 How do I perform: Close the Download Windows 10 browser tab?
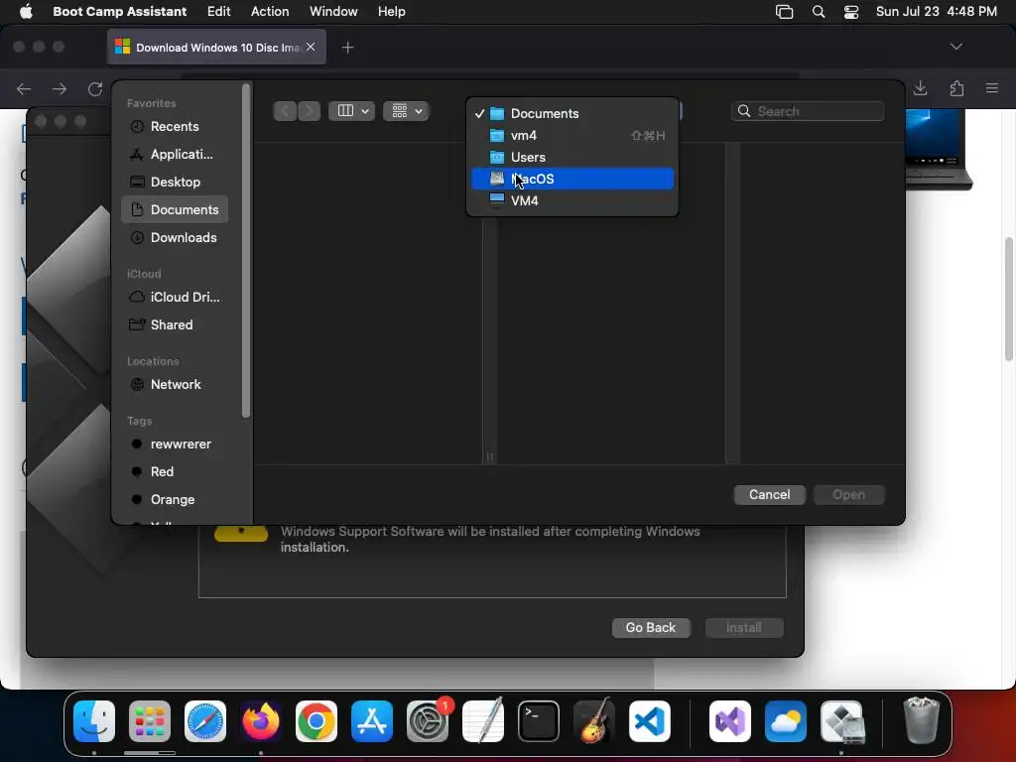311,47
